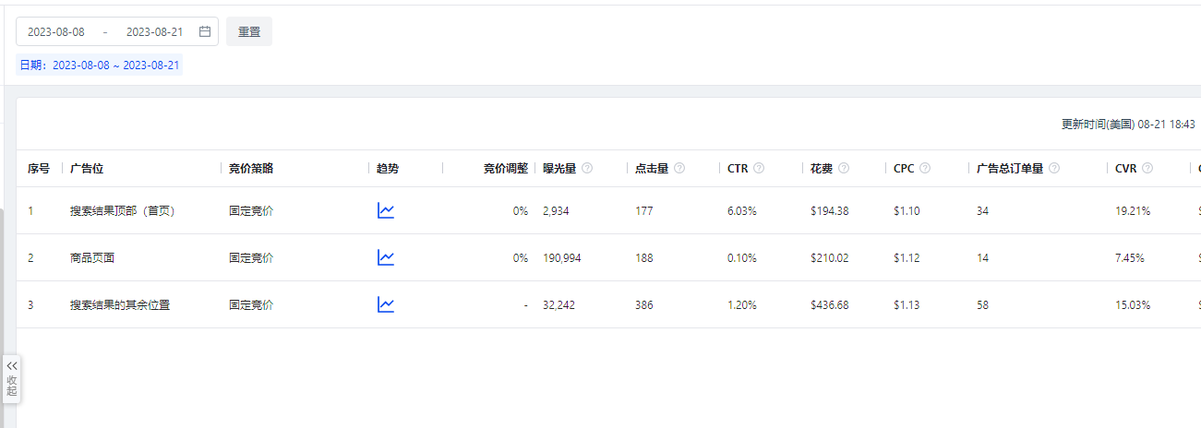This screenshot has height=428, width=1201.
Task: Click the 竞价策略 column header
Action: pos(251,169)
